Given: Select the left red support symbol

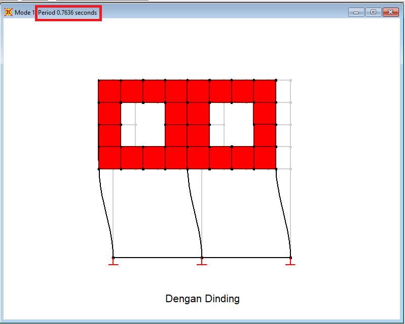Looking at the screenshot, I should coord(113,262).
